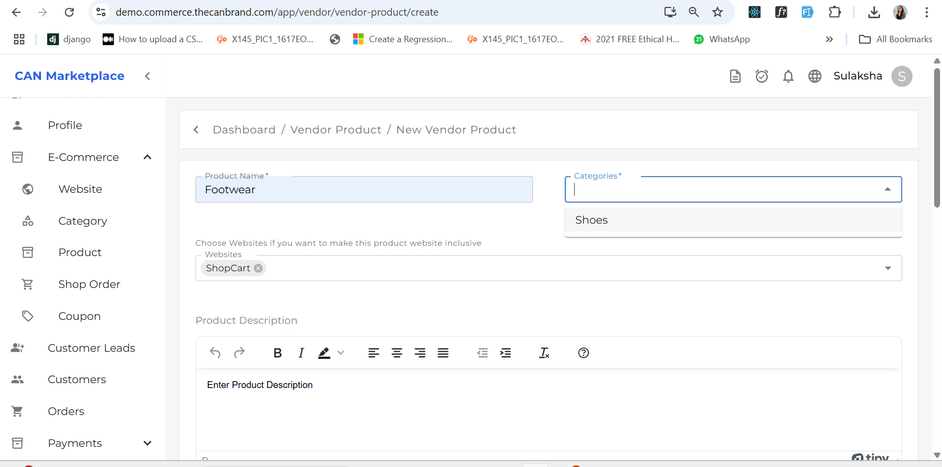Click into the product description text area
This screenshot has width=942, height=467.
pos(549,410)
